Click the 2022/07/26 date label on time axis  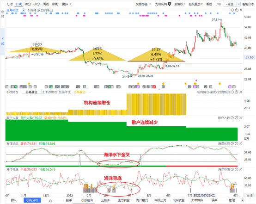click(204, 195)
